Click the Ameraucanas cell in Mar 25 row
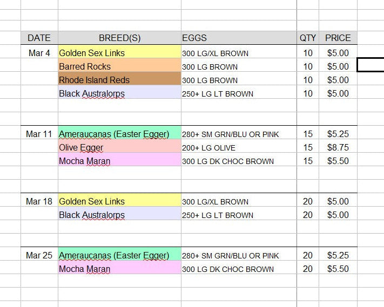 tap(119, 255)
